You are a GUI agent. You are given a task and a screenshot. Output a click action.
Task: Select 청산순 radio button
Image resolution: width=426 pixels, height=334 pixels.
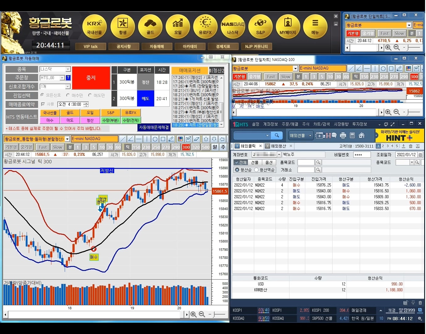[x=237, y=170]
